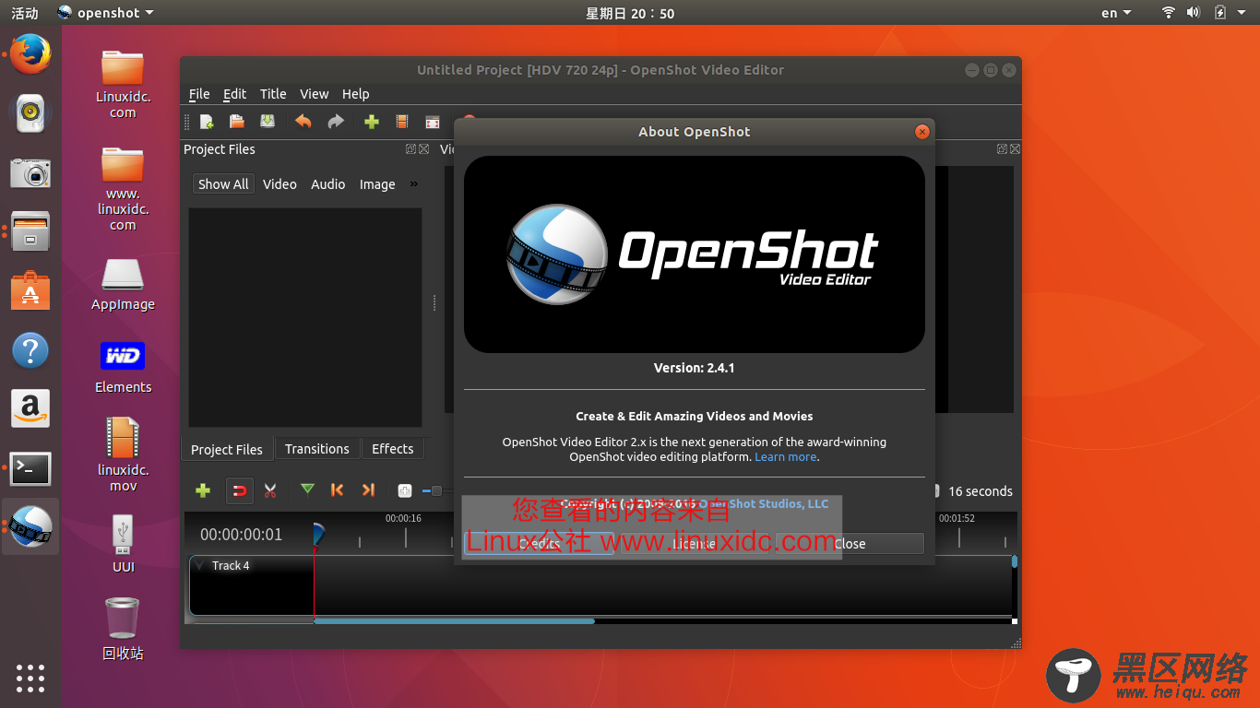Select the Razor scissors tool
Screen dimensions: 1260x708
coord(270,490)
